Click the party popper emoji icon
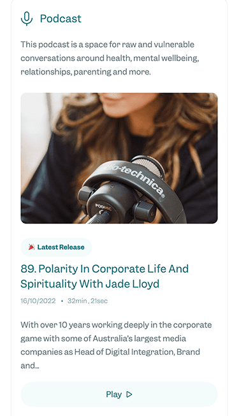Screen dimensions: 239x416 [31, 247]
